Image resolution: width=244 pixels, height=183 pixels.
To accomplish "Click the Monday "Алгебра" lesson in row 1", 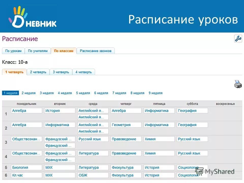I will (26, 111).
